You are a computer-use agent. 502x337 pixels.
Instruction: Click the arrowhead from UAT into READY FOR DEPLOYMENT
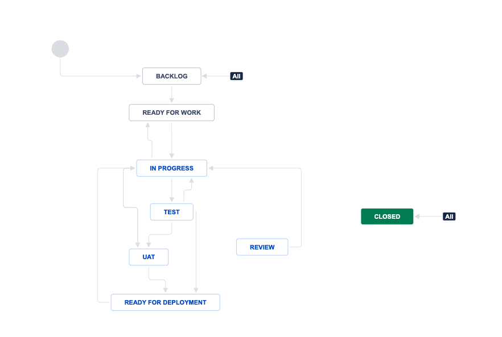pyautogui.click(x=166, y=290)
